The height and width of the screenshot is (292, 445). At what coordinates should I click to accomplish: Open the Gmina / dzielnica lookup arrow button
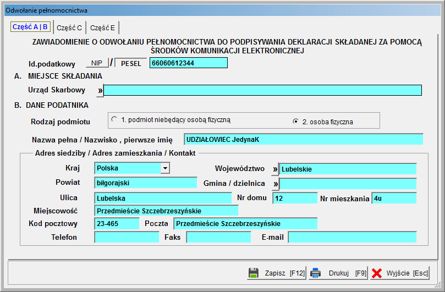(x=275, y=184)
